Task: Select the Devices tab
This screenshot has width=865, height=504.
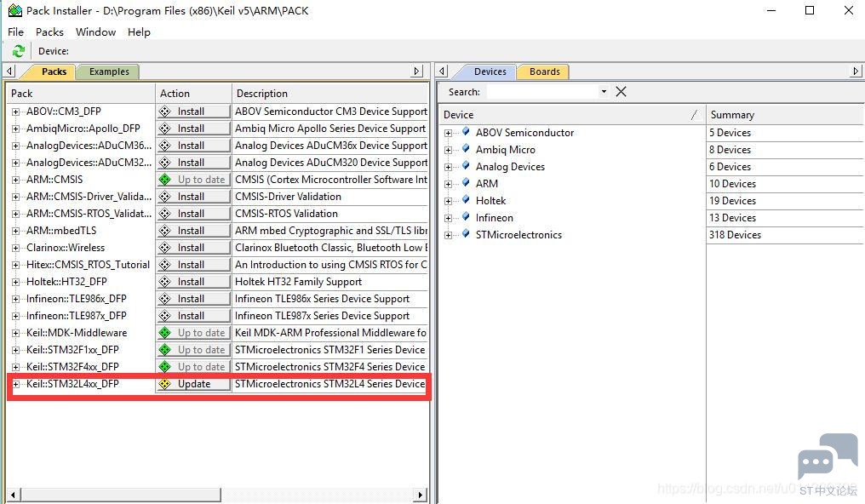Action: tap(490, 72)
